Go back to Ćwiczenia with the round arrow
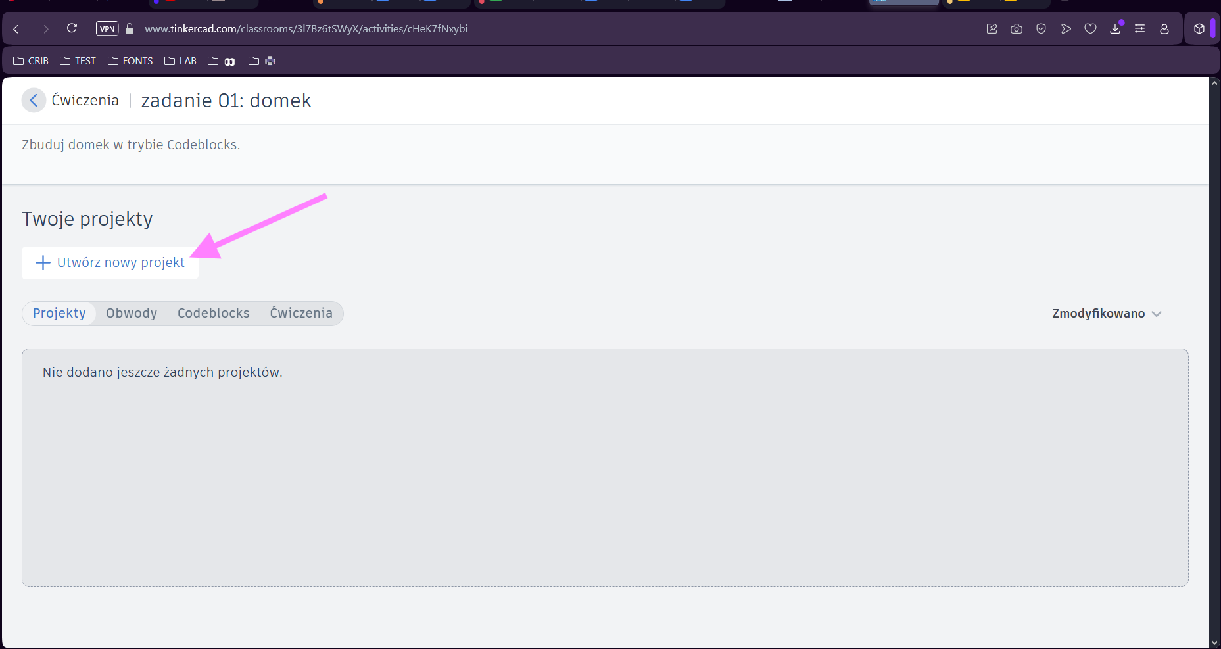Viewport: 1221px width, 649px height. [x=34, y=101]
